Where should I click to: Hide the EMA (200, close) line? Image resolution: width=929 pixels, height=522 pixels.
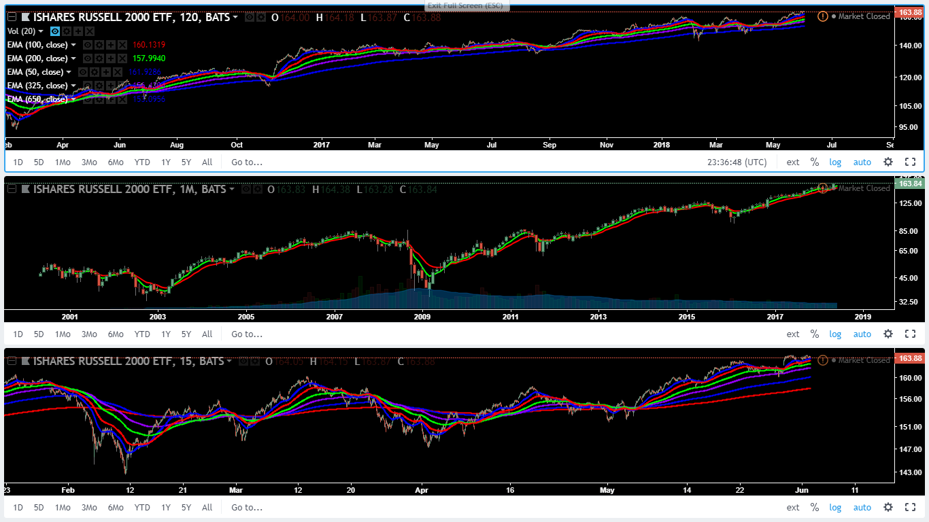(x=87, y=58)
